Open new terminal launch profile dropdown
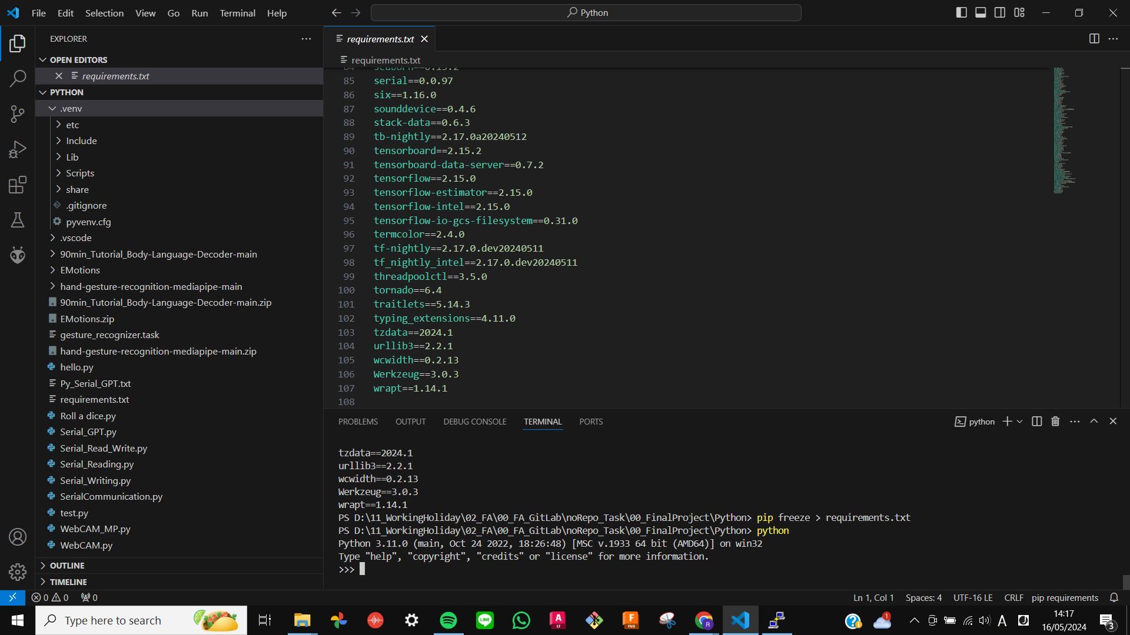This screenshot has width=1130, height=635. tap(1020, 422)
